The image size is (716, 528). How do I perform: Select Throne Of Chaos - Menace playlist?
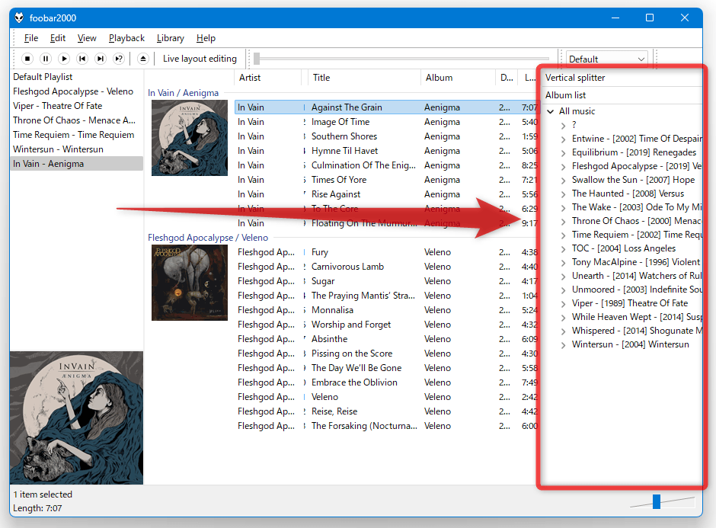[76, 120]
